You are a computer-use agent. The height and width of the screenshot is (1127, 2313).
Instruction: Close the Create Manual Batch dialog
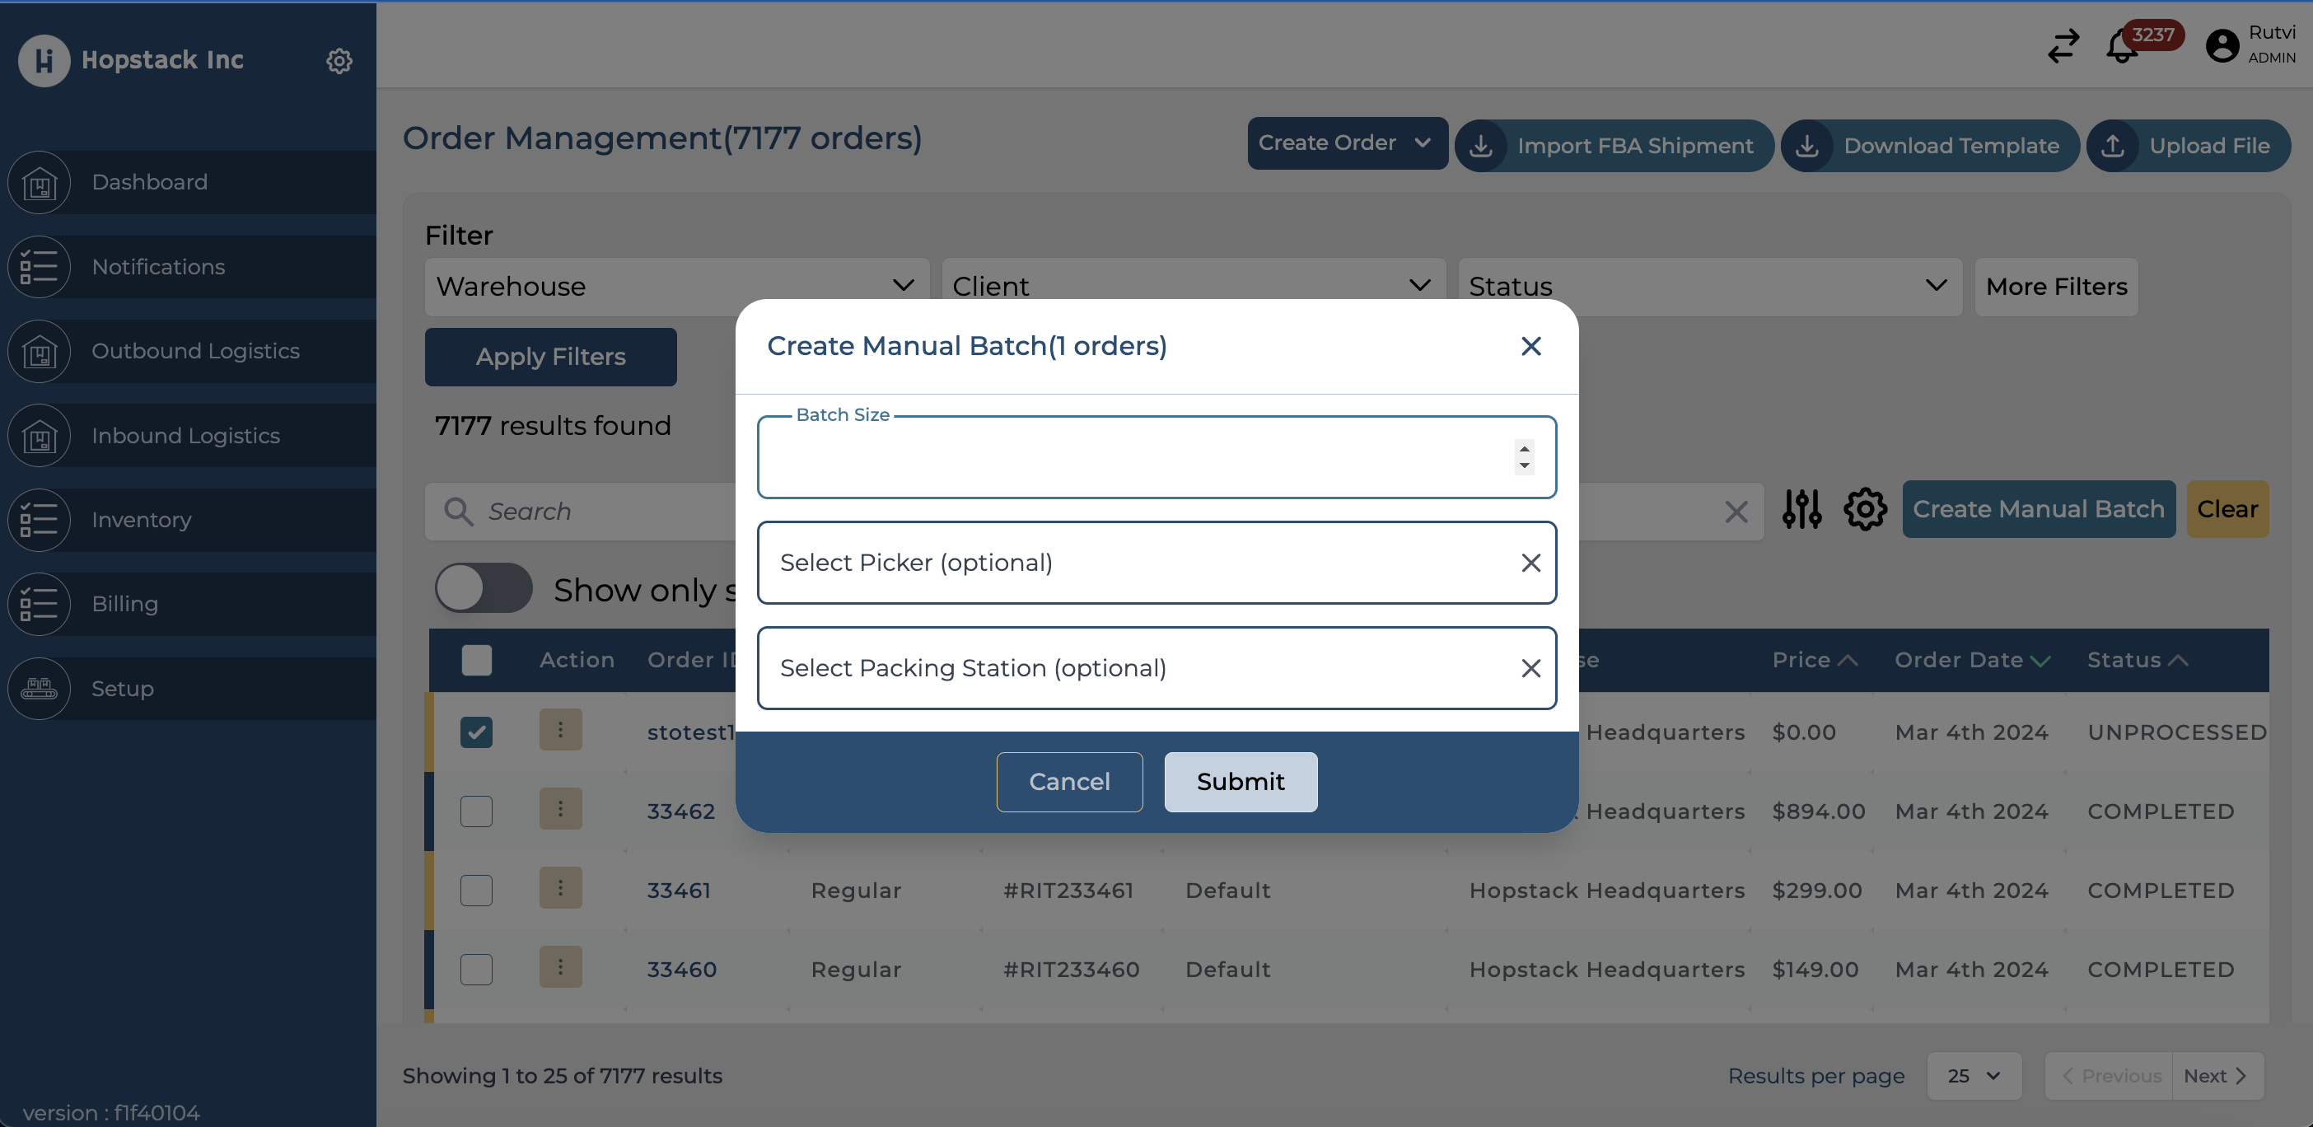pyautogui.click(x=1531, y=347)
